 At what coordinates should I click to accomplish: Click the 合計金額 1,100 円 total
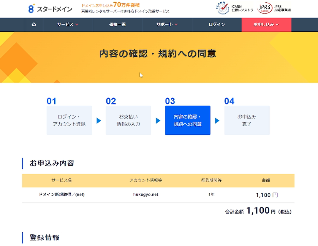[258, 211]
